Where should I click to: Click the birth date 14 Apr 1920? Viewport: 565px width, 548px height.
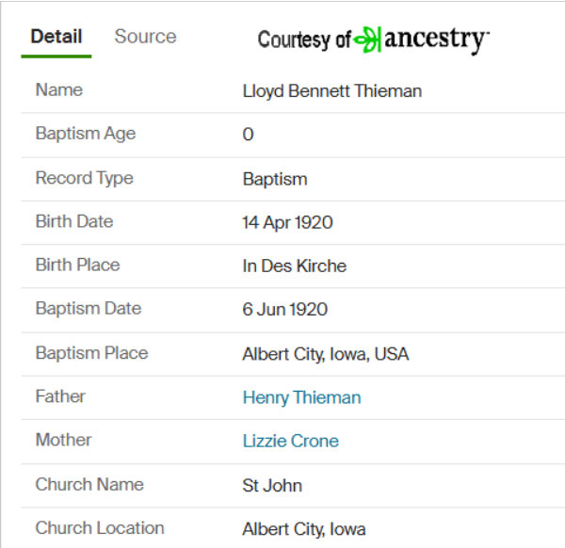[287, 222]
